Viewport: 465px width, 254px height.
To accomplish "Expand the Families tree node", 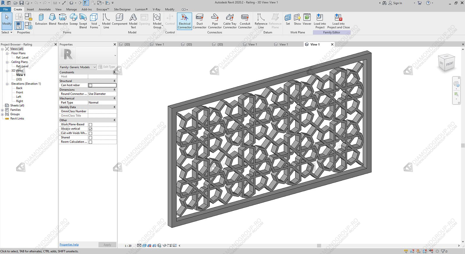I will [x=2, y=110].
